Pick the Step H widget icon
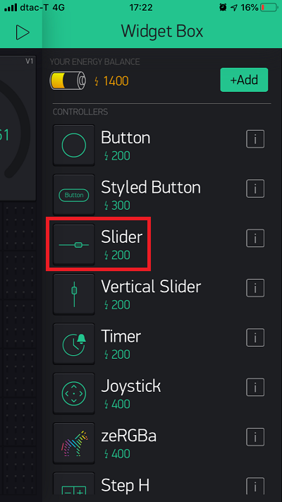 pyautogui.click(x=74, y=487)
